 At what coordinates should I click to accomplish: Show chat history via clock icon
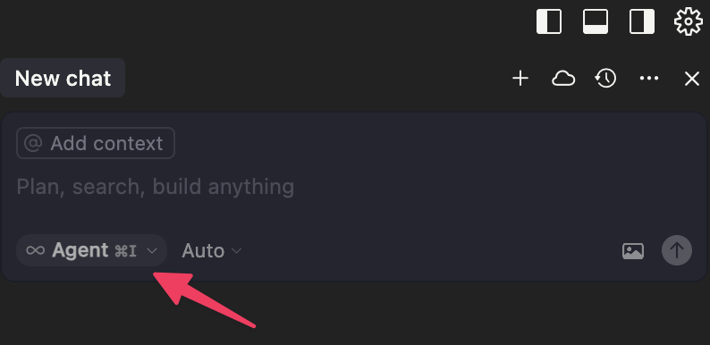click(x=605, y=79)
